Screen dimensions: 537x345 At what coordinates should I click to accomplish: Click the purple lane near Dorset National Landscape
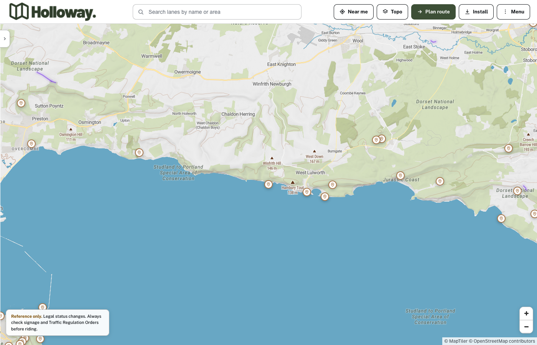[x=46, y=77]
